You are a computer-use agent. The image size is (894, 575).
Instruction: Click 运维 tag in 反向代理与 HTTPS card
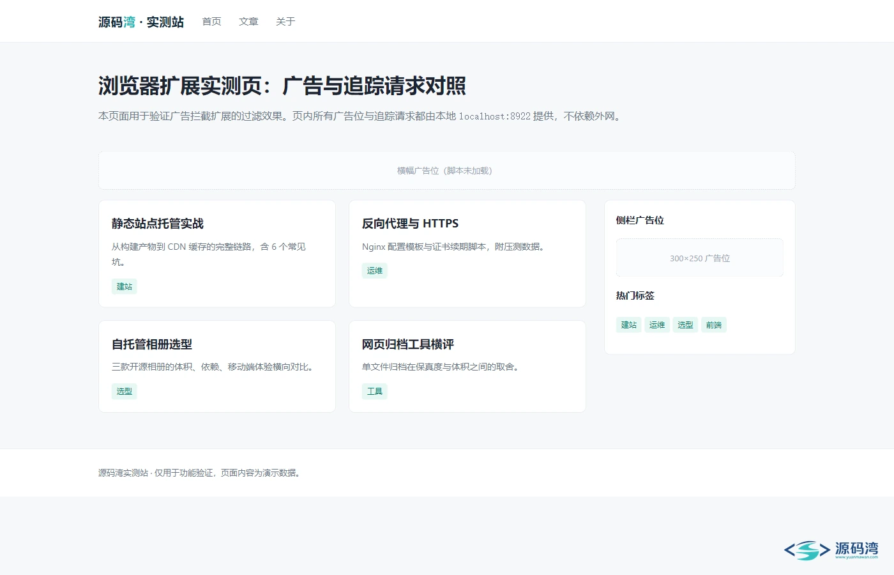[x=375, y=271]
